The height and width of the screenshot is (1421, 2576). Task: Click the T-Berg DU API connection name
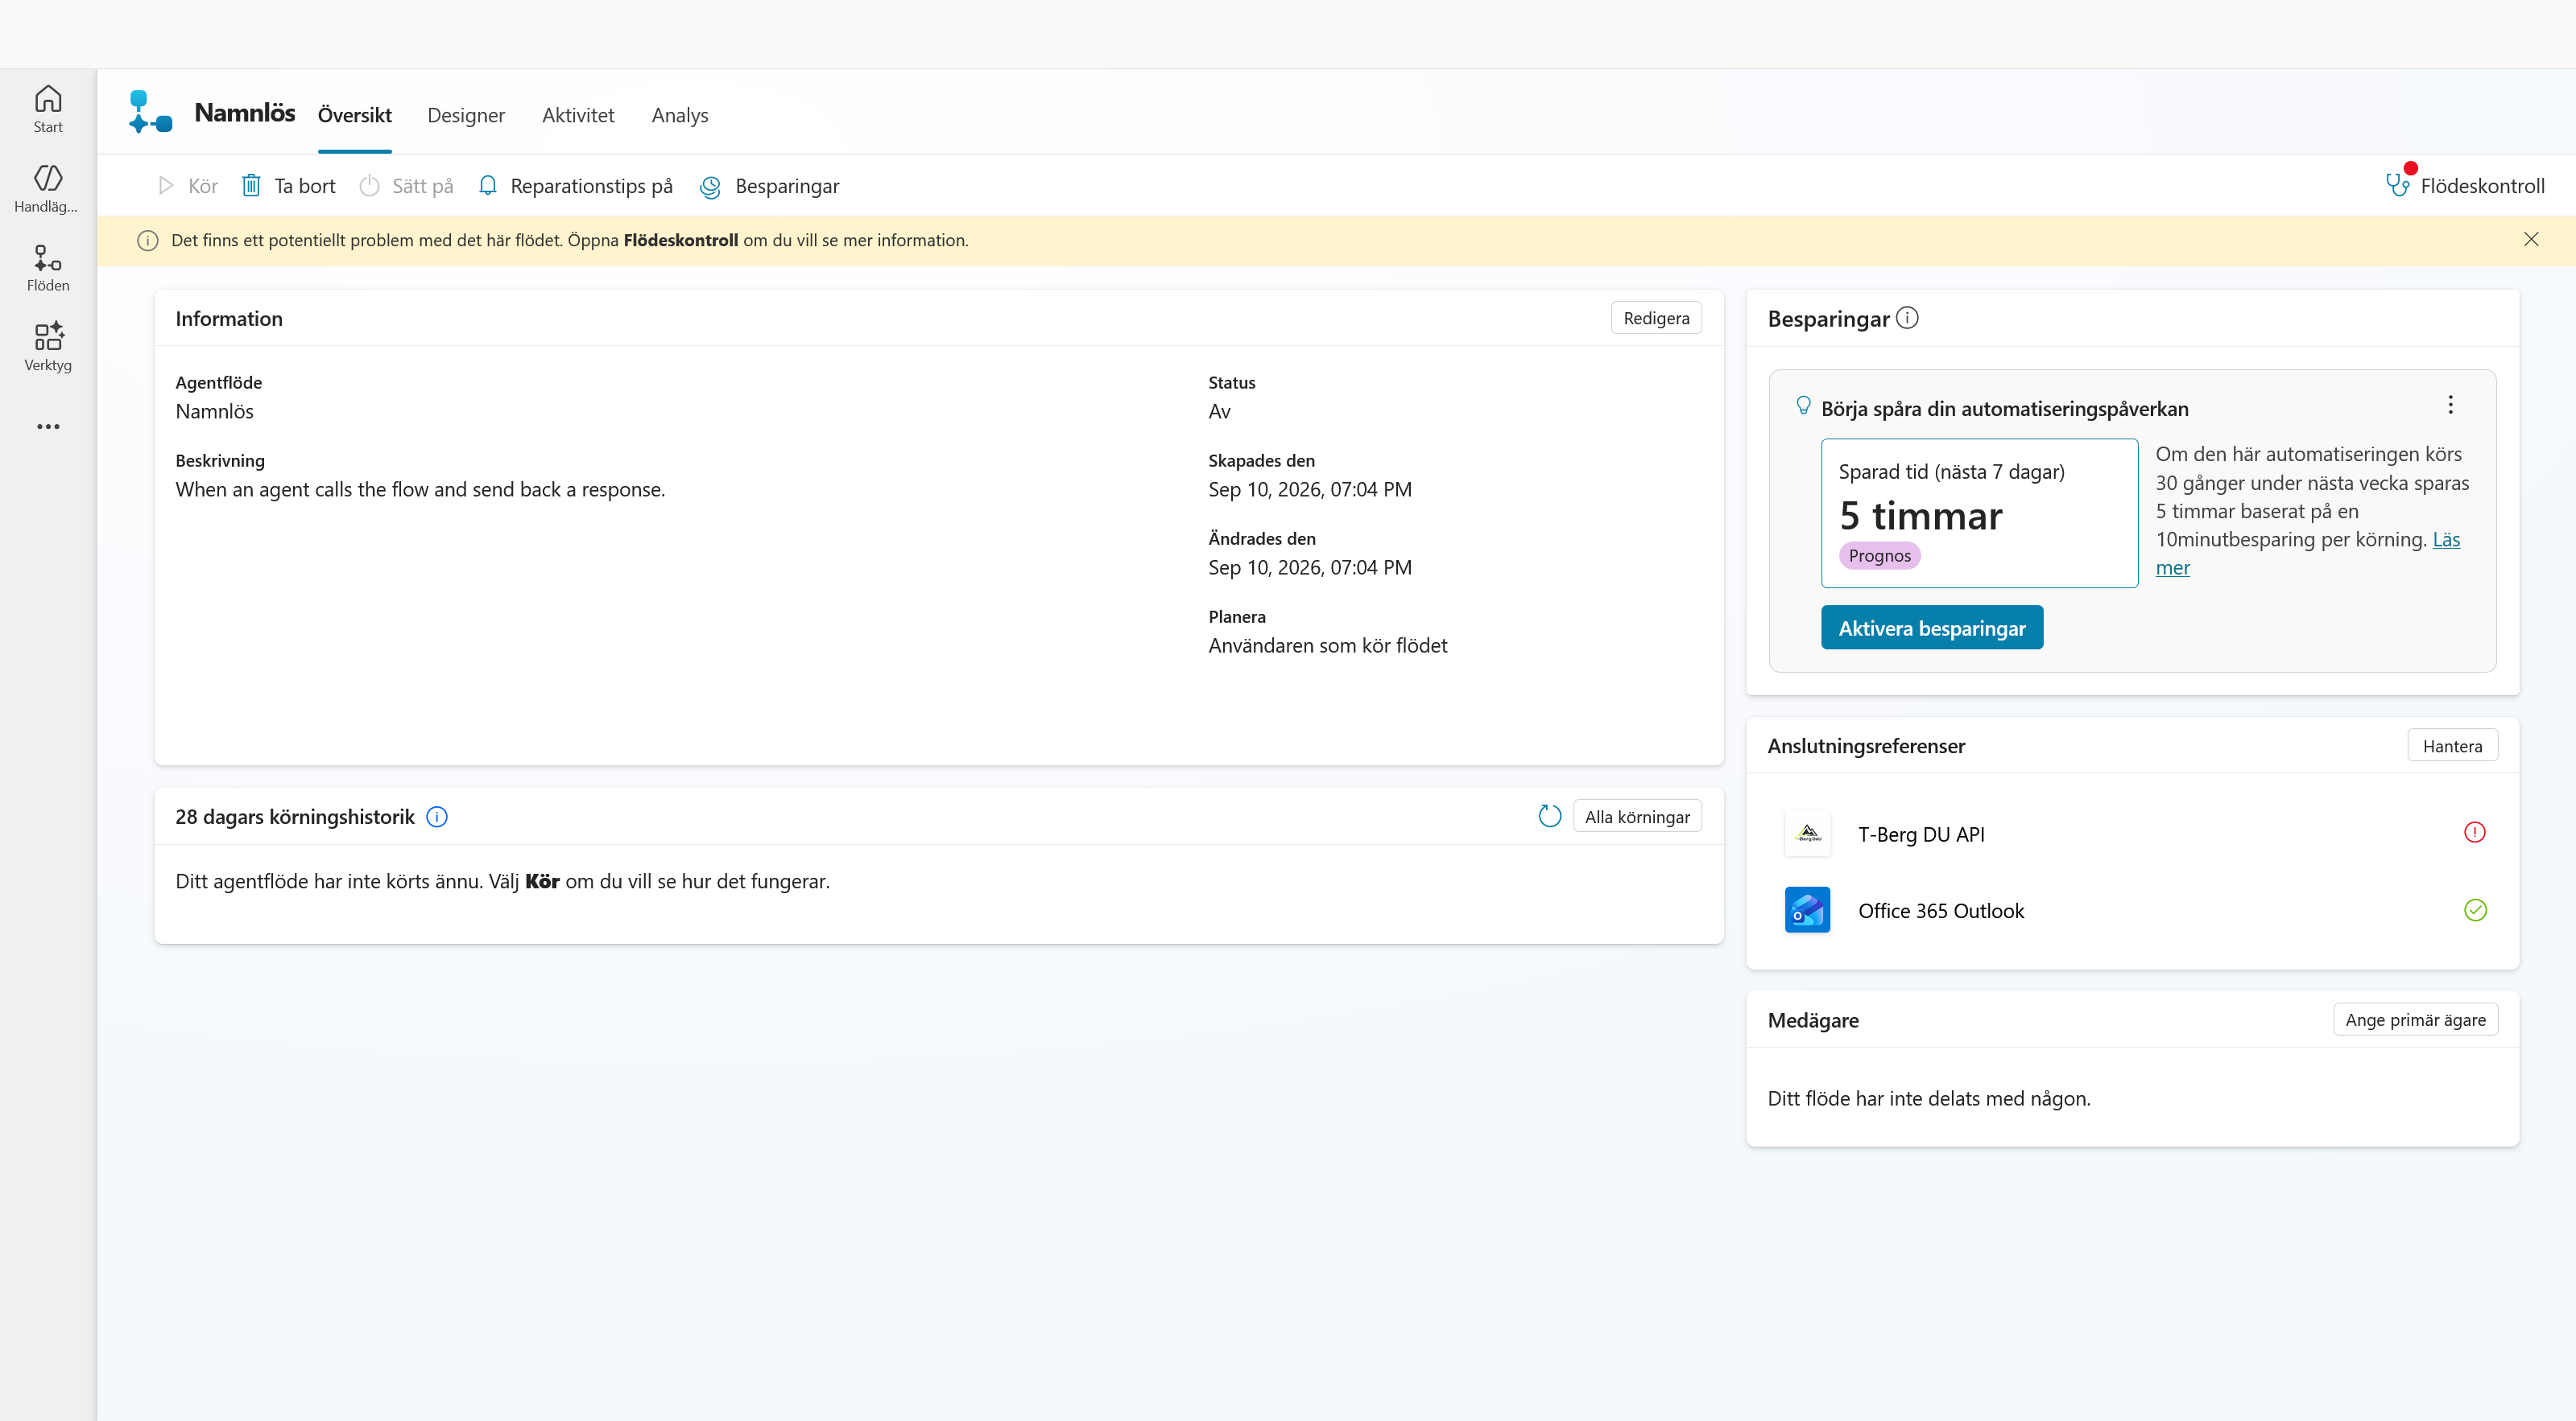click(x=1921, y=834)
